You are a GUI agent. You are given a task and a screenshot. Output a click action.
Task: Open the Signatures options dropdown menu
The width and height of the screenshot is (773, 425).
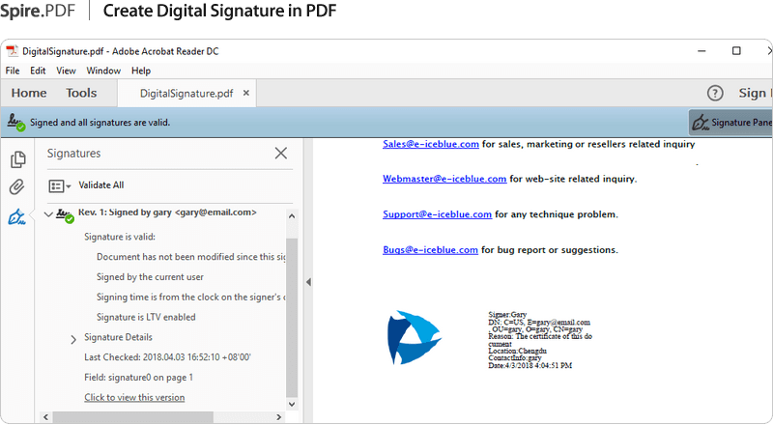pyautogui.click(x=60, y=185)
